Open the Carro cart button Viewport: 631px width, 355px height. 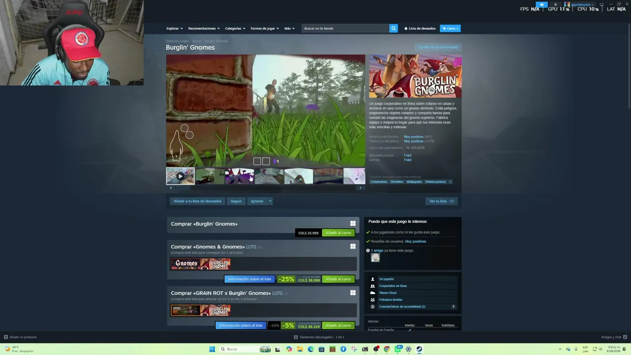tap(450, 29)
